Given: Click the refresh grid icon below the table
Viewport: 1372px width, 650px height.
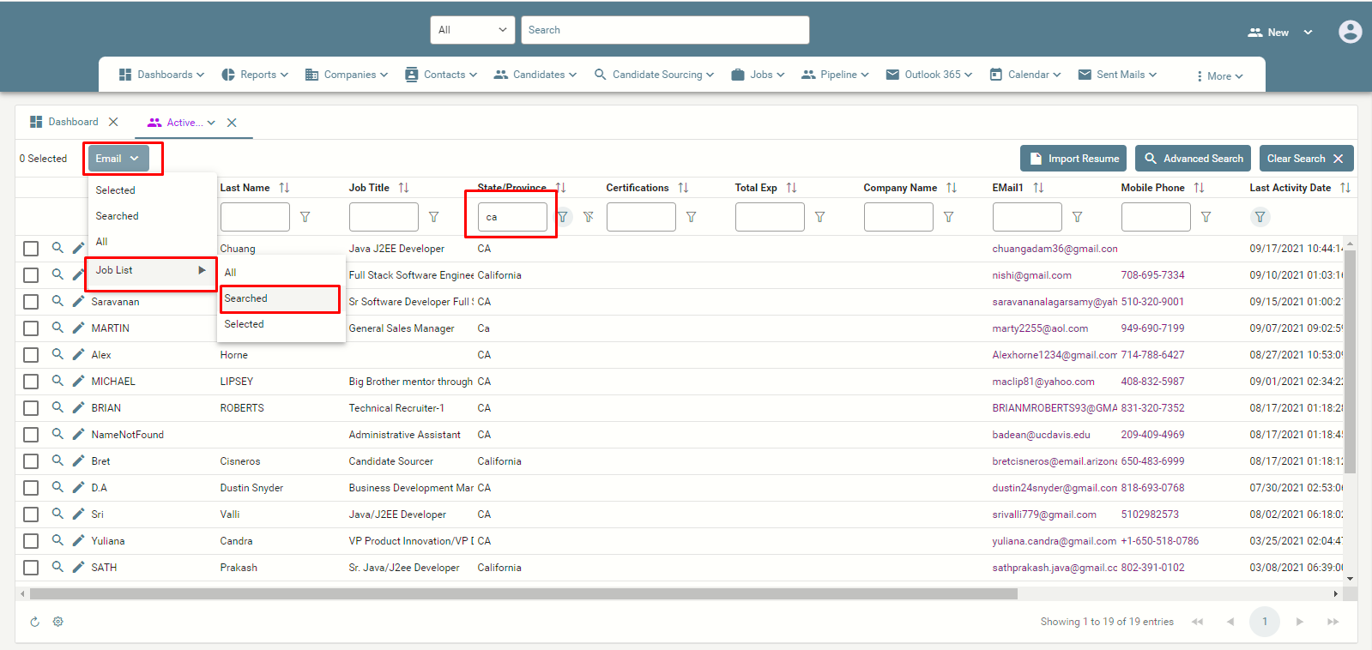Looking at the screenshot, I should pyautogui.click(x=34, y=622).
